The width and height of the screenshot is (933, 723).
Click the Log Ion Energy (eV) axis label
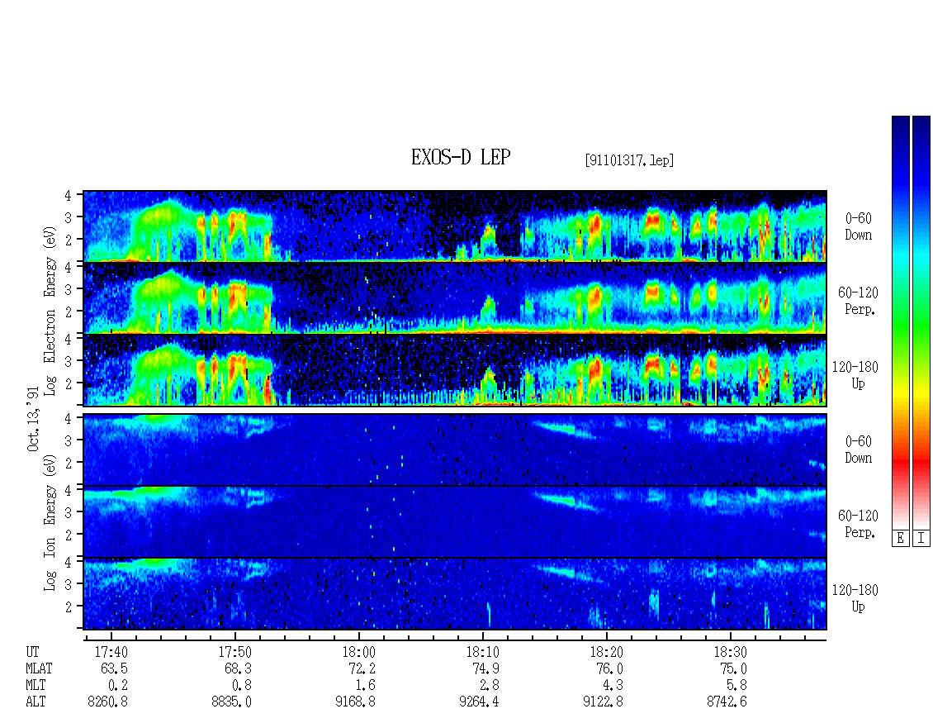50,522
